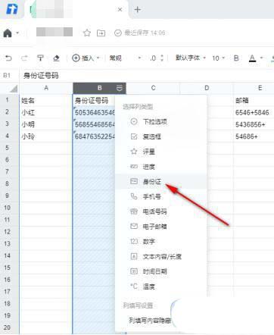Click the formula bar showing 身份证号码
This screenshot has width=274, height=335.
(x=146, y=75)
